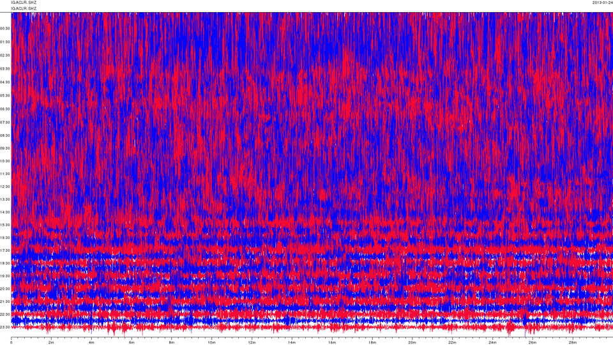The width and height of the screenshot is (613, 345).
Task: Click the 24m axis tick label
Action: [x=492, y=342]
